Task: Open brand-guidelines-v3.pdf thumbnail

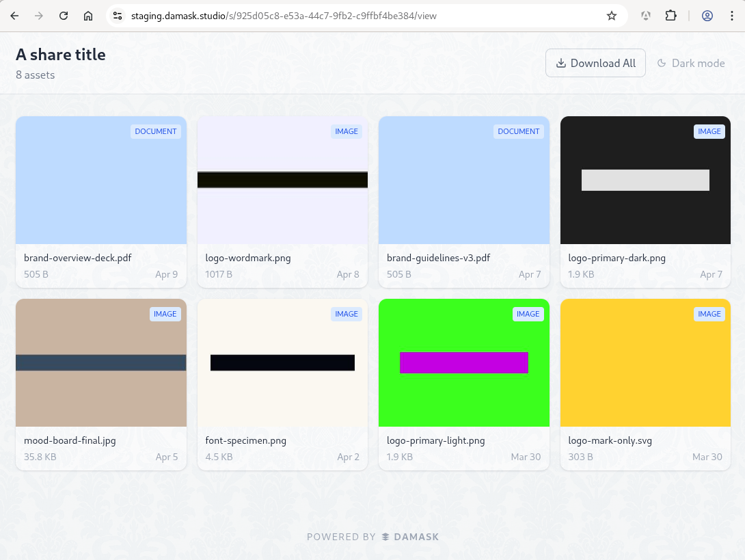Action: 464,180
